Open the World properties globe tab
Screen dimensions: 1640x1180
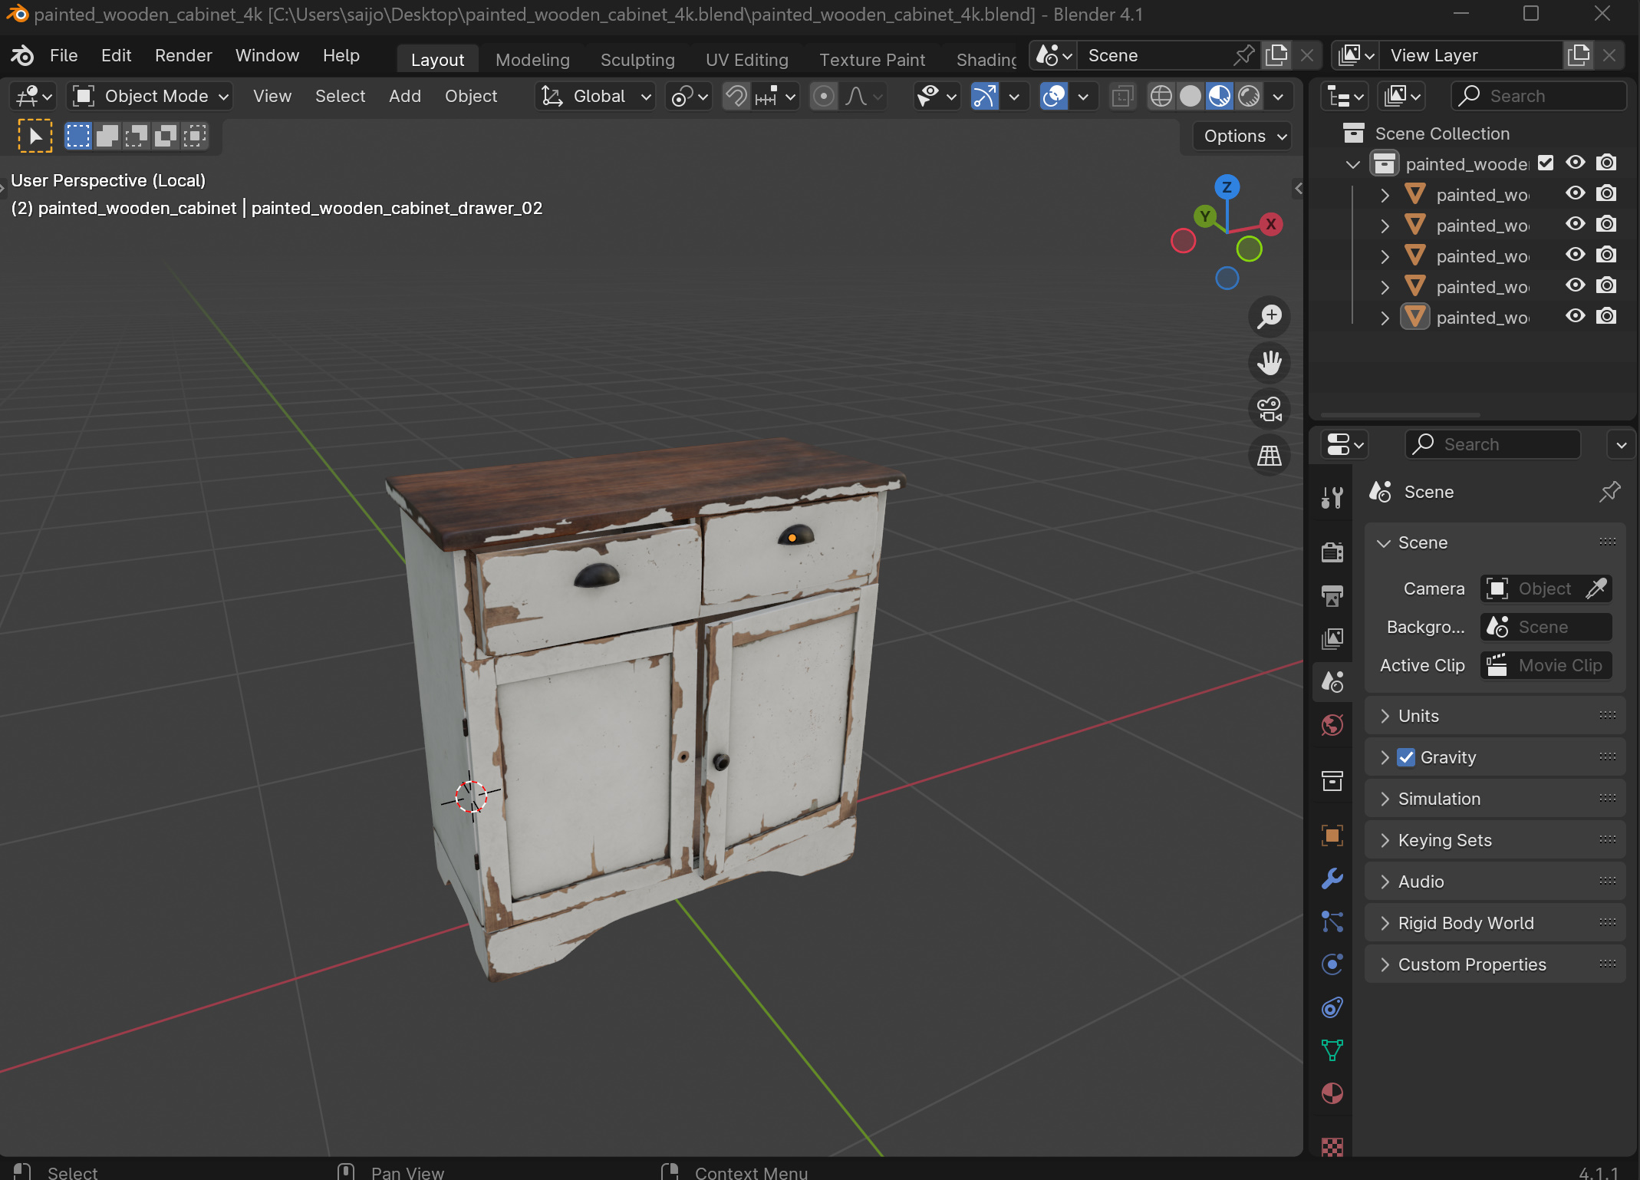click(x=1332, y=725)
